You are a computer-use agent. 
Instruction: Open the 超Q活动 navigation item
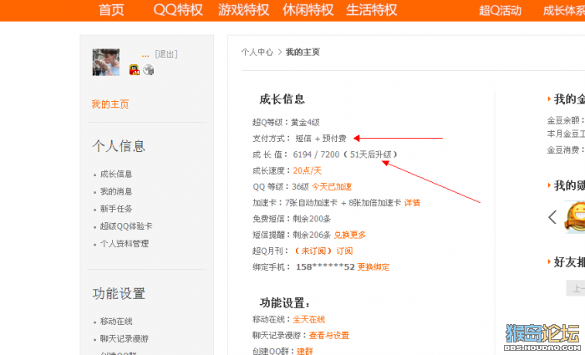[500, 10]
